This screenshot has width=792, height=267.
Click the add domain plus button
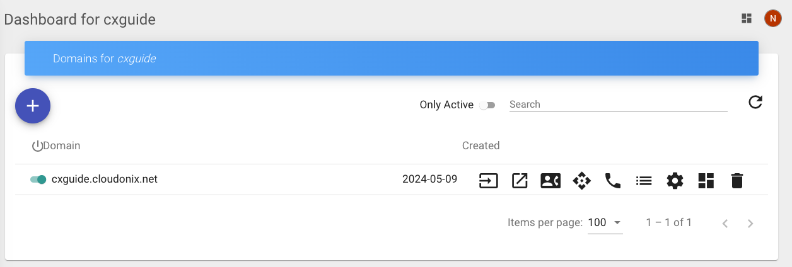[33, 106]
